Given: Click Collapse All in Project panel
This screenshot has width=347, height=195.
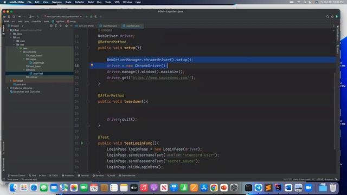Looking at the screenshot, I should [60, 26].
